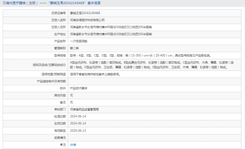Click the dark bullet icon beside 注
This screenshot has width=245, height=149.
pyautogui.click(x=61, y=145)
